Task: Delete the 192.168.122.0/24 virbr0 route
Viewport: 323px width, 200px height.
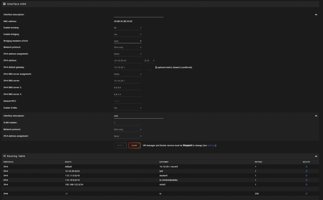Action: pos(306,184)
